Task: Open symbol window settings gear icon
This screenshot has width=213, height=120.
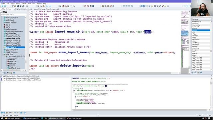Action: click(14, 73)
